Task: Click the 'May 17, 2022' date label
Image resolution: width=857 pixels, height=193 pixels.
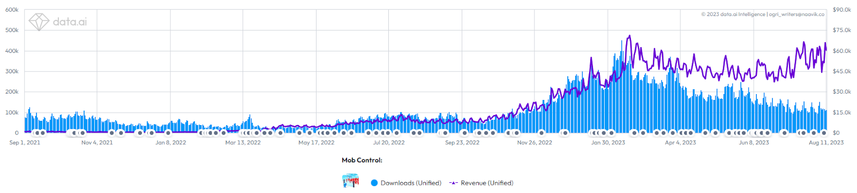Action: tap(316, 142)
